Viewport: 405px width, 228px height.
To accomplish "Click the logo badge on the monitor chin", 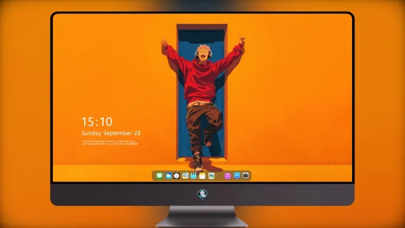I will (x=202, y=195).
